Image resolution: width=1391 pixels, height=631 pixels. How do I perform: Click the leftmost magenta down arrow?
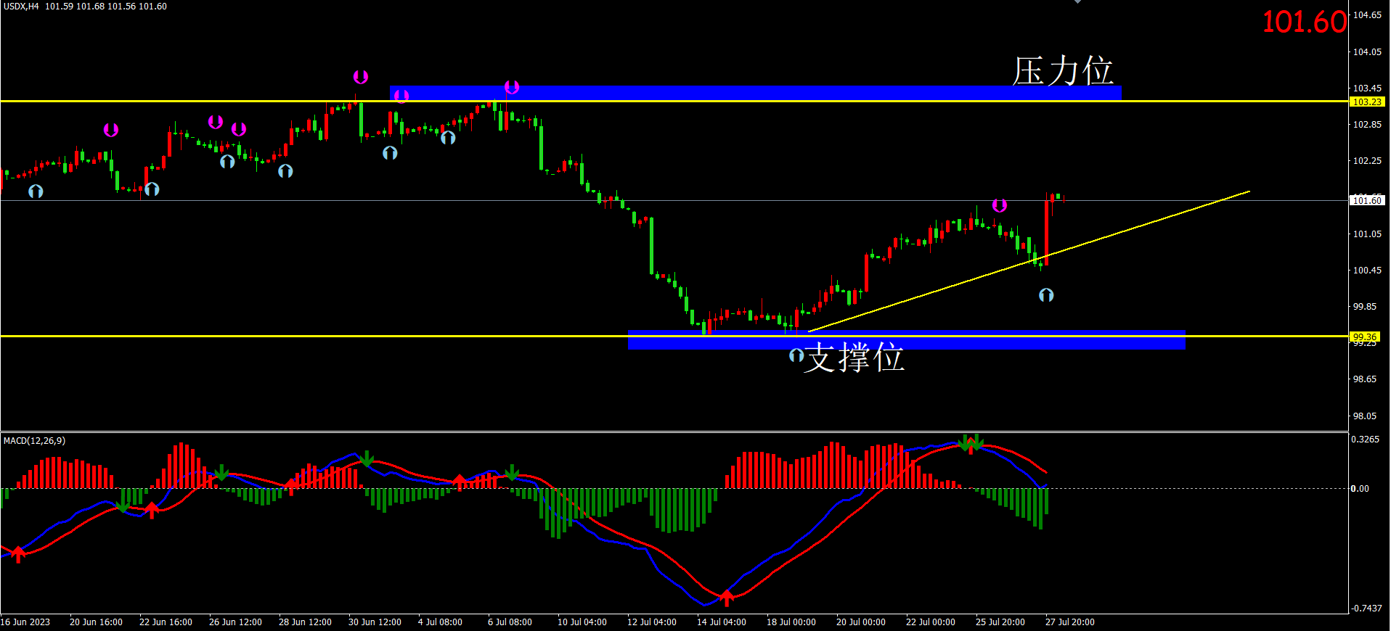click(111, 130)
